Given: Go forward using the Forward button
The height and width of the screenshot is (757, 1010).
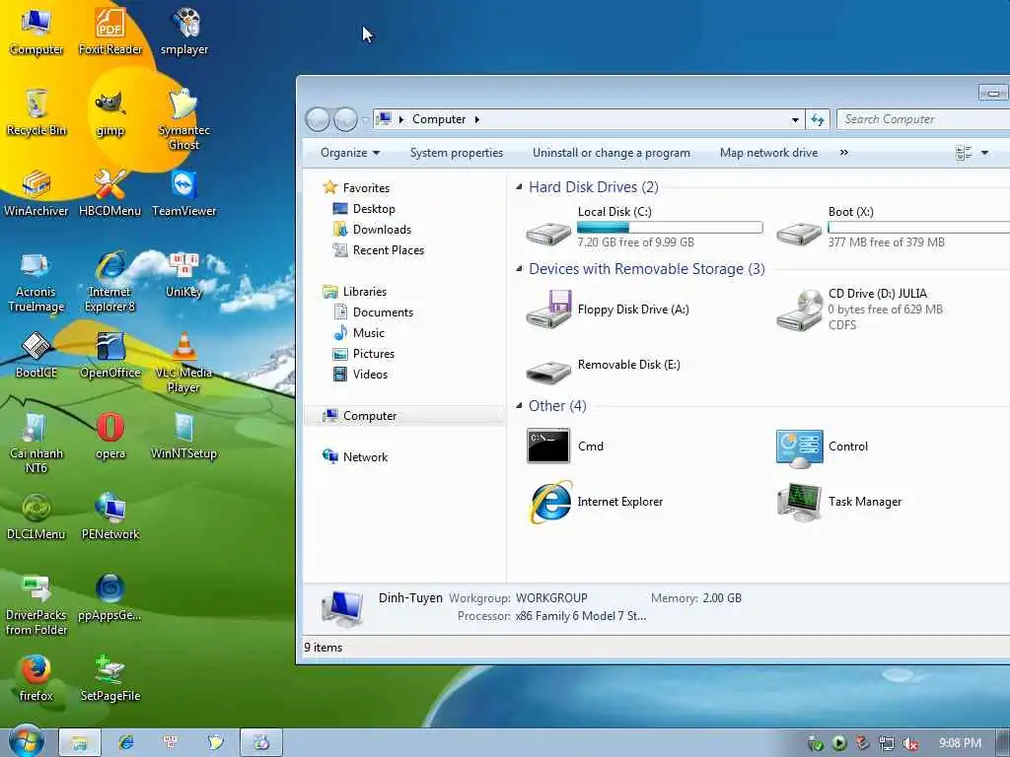Looking at the screenshot, I should click(x=346, y=119).
